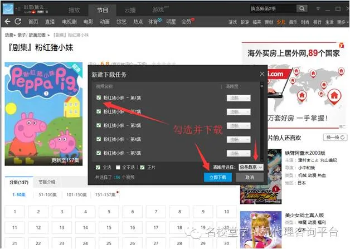Go back with the back arrow

[8, 22]
